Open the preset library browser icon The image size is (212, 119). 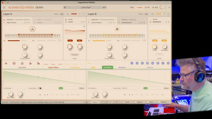(x=65, y=7)
